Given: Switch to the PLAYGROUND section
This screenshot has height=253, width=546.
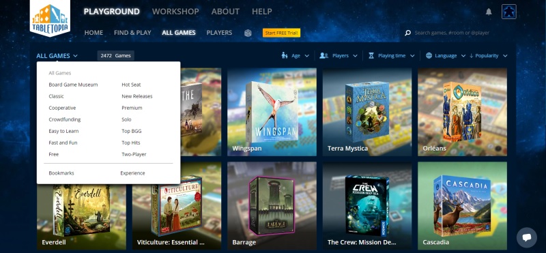Looking at the screenshot, I should point(111,12).
